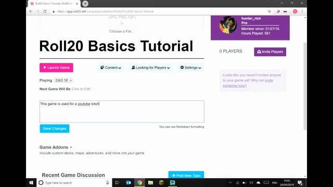333x187 pixels.
Task: Click Choose a File upload link
Action: tap(122, 31)
